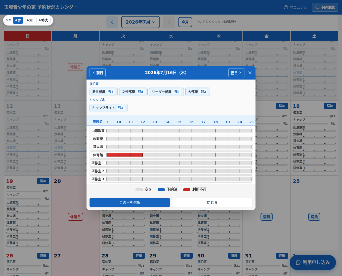Click 営火場 timeline row bar
This screenshot has width=342, height=276.
click(x=179, y=147)
